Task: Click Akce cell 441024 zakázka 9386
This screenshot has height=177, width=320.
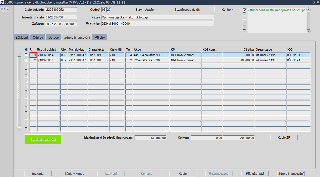Action: tap(151, 55)
